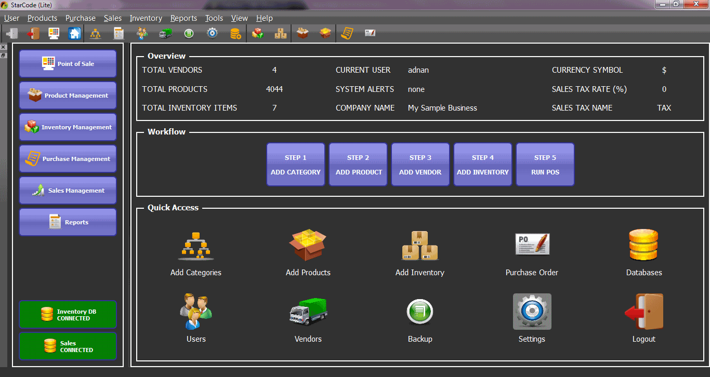Click the purchase order PO toolbar icon
Image resolution: width=710 pixels, height=377 pixels.
370,34
